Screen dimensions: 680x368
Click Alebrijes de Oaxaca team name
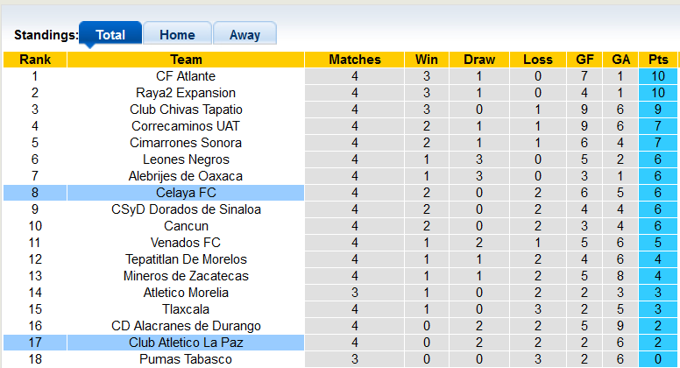pyautogui.click(x=186, y=176)
